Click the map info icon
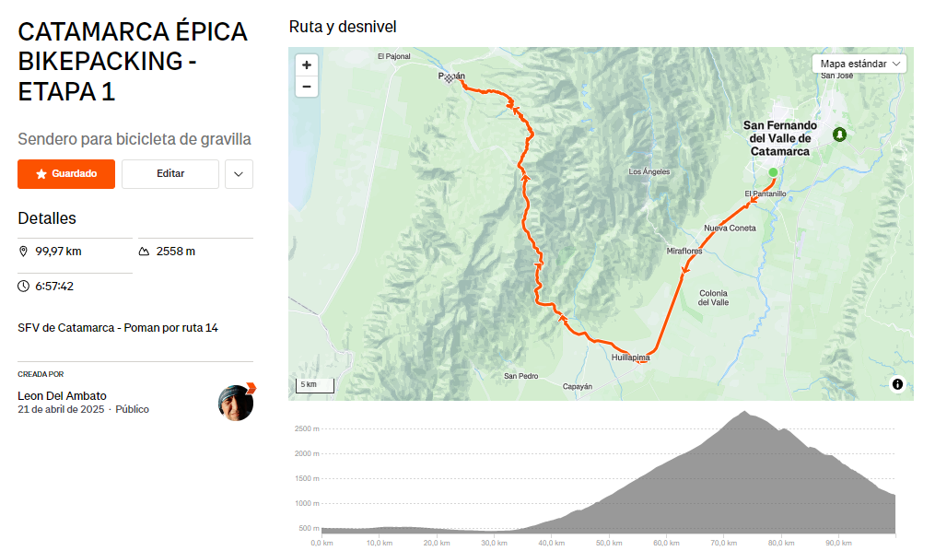935x551 pixels. (897, 384)
